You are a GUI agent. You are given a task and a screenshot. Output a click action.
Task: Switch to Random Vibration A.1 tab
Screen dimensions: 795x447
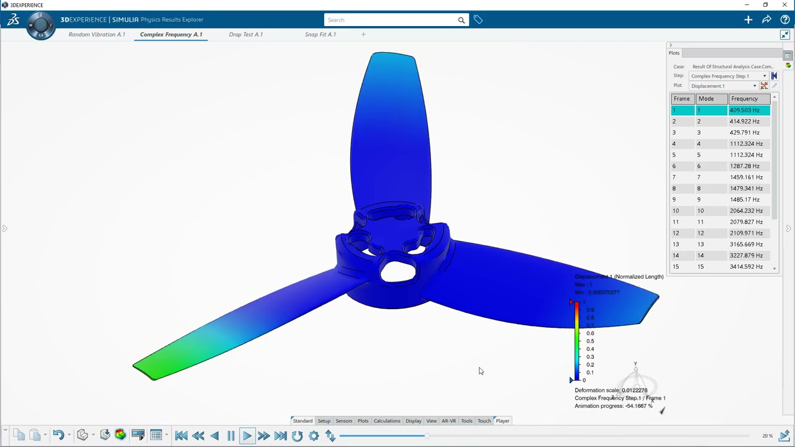pos(97,35)
